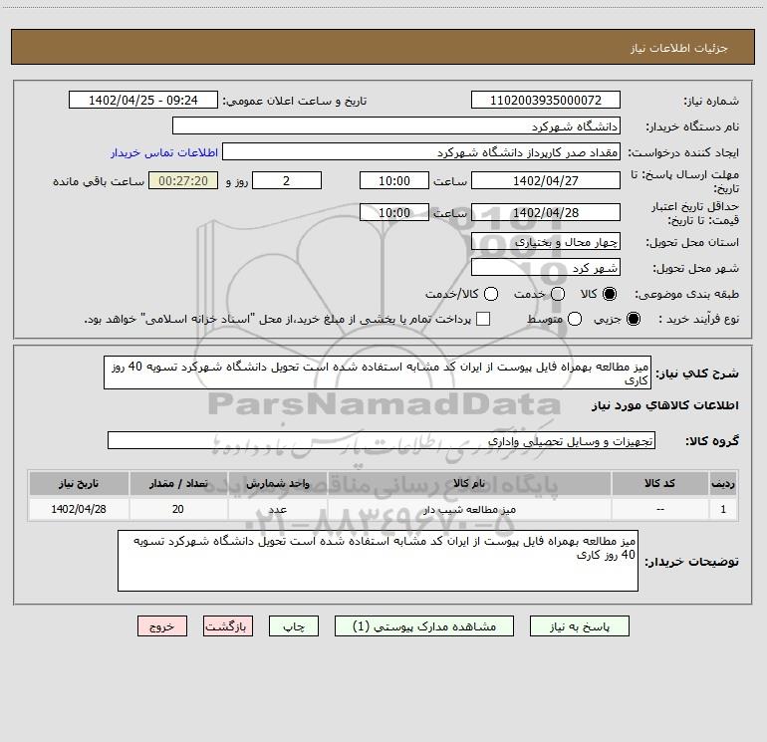Click the row number cell 1
The height and width of the screenshot is (742, 767).
[723, 510]
